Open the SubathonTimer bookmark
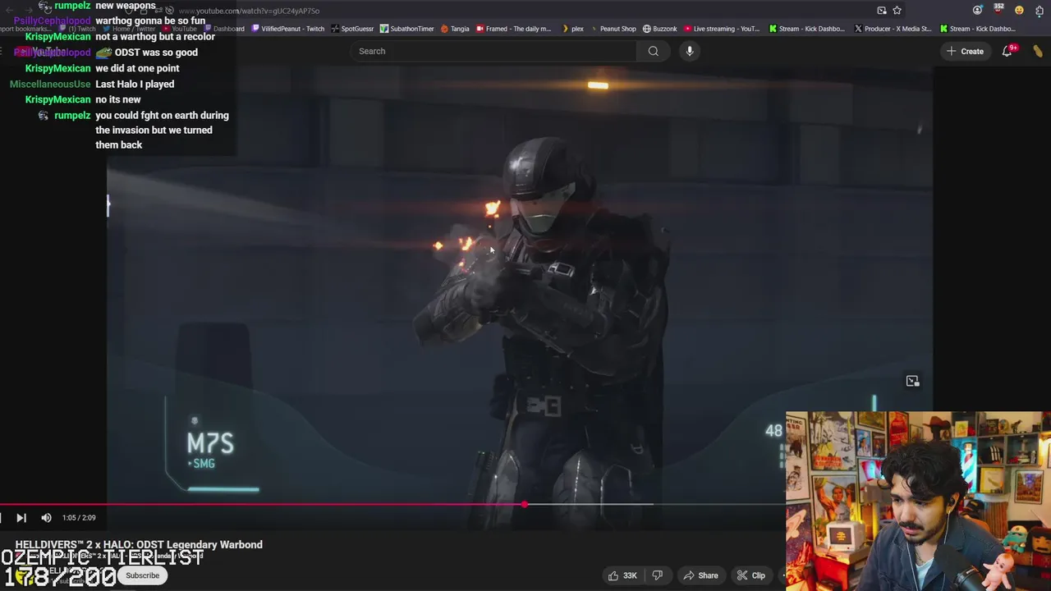The width and height of the screenshot is (1051, 591). 406,29
